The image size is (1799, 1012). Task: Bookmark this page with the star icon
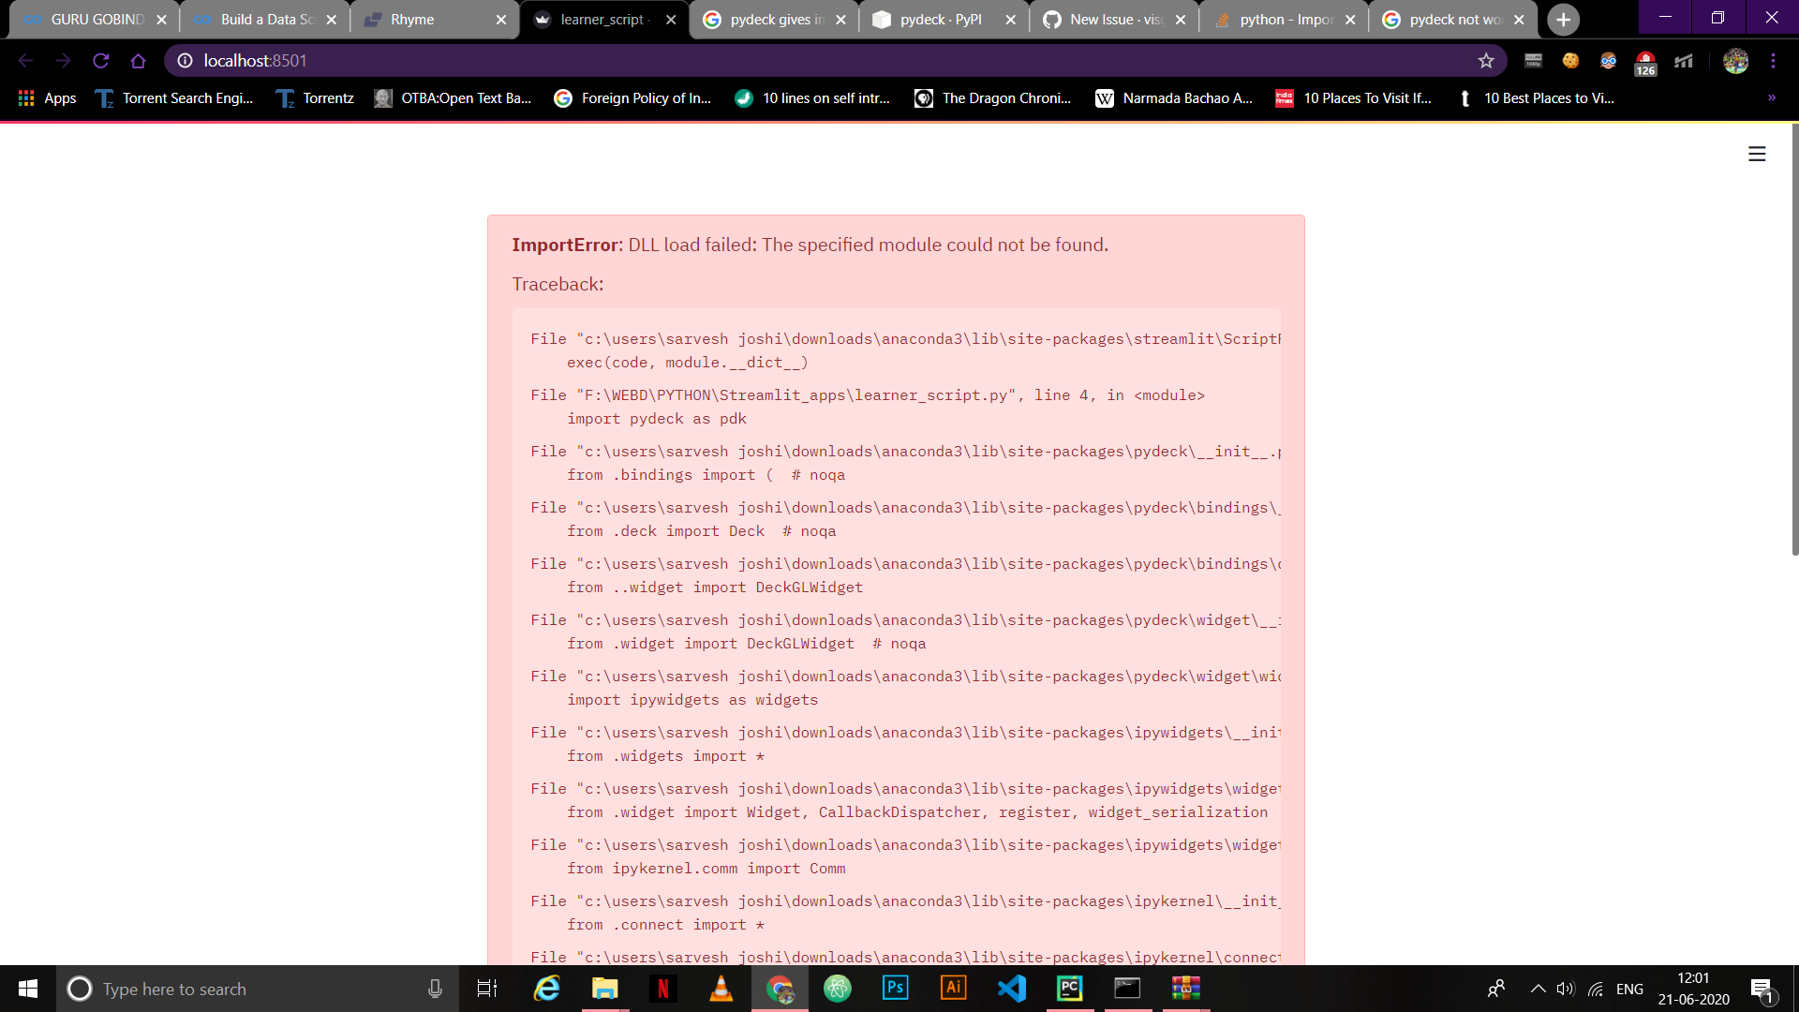coord(1486,61)
